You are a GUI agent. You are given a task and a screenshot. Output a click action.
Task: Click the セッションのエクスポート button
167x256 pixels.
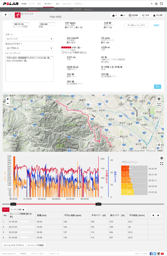click(x=14, y=245)
